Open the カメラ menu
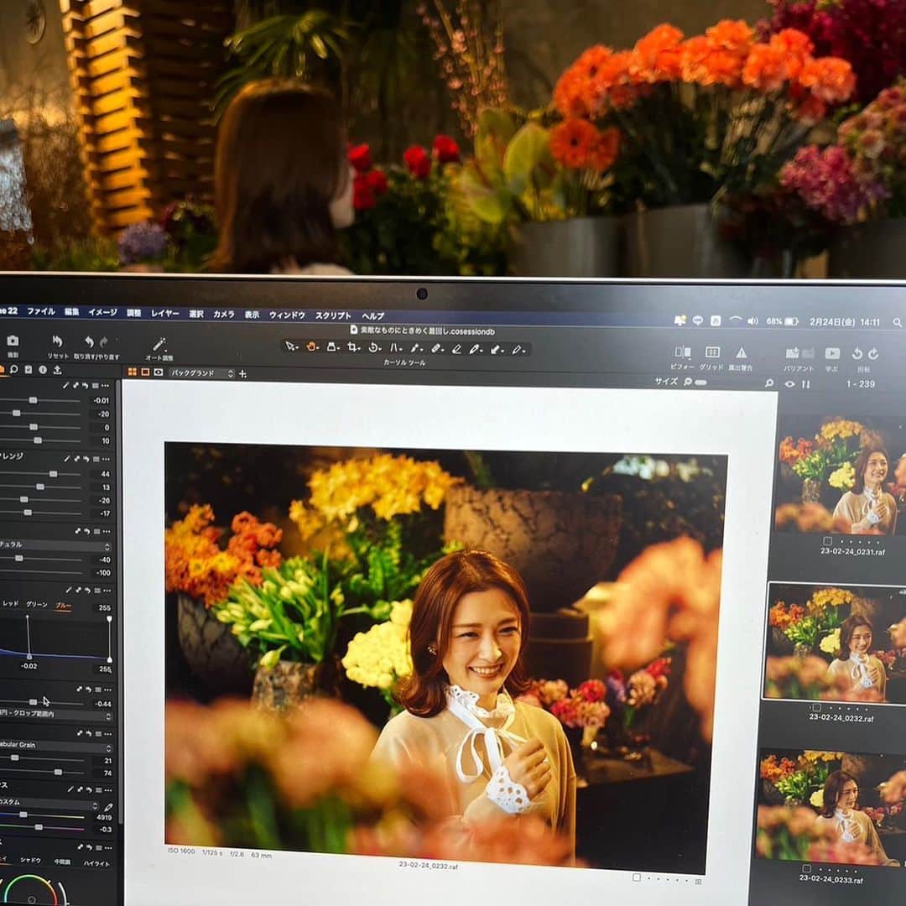The height and width of the screenshot is (906, 906). pos(224,315)
